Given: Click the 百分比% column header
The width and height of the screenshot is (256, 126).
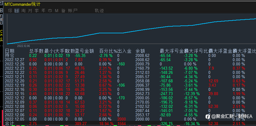Looking at the screenshot, I should point(108,51).
